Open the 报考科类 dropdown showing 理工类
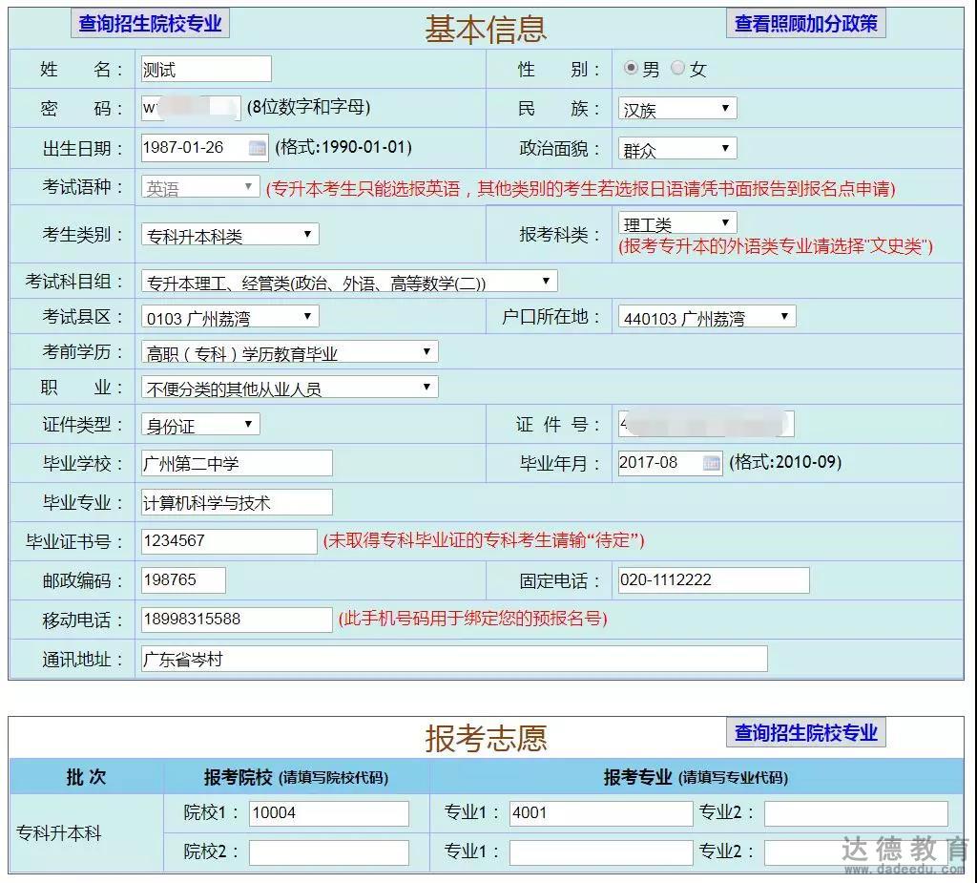The width and height of the screenshot is (977, 883). point(677,222)
